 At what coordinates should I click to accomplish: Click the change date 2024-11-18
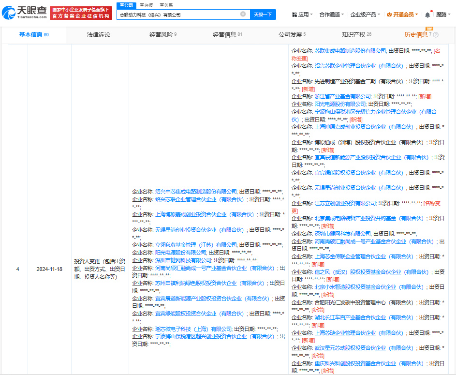[x=49, y=269]
